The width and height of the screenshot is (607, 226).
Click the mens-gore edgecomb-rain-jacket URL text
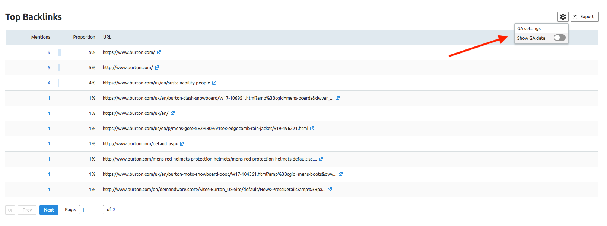pos(206,129)
